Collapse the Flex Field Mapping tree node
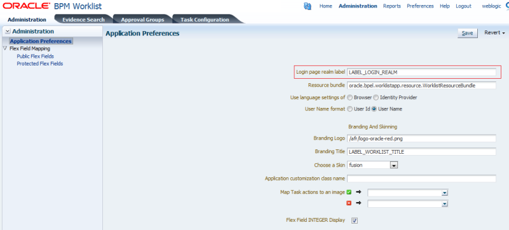The height and width of the screenshot is (230, 509). 4,48
